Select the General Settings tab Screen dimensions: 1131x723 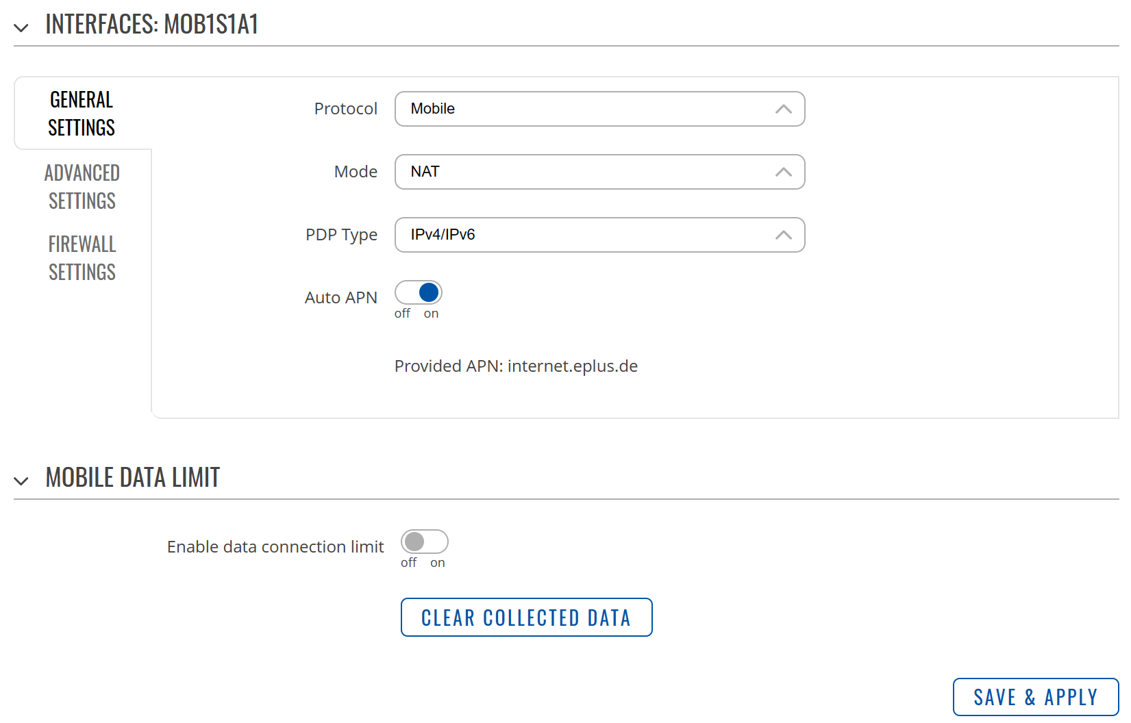pos(82,113)
